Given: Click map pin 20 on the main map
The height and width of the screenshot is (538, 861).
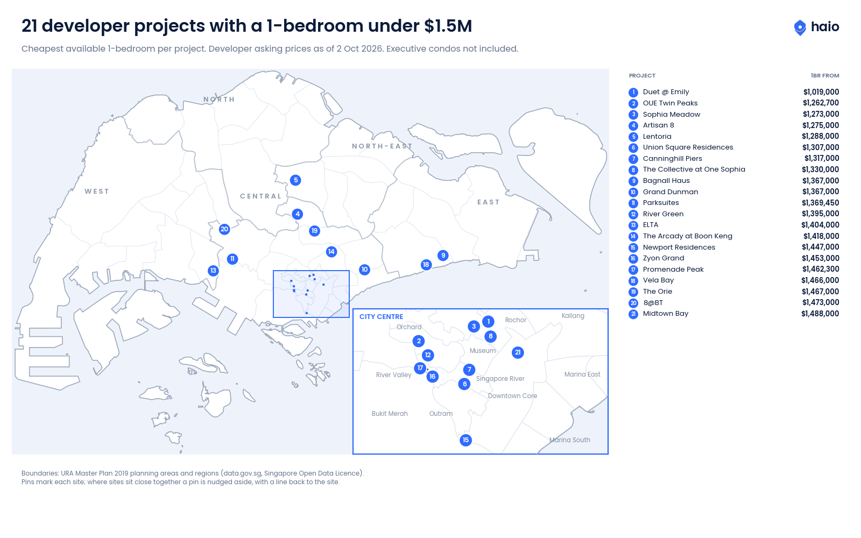Looking at the screenshot, I should click(x=224, y=229).
